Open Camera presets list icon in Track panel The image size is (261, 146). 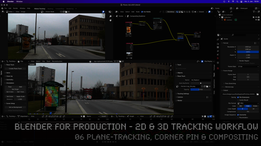(x=208, y=97)
